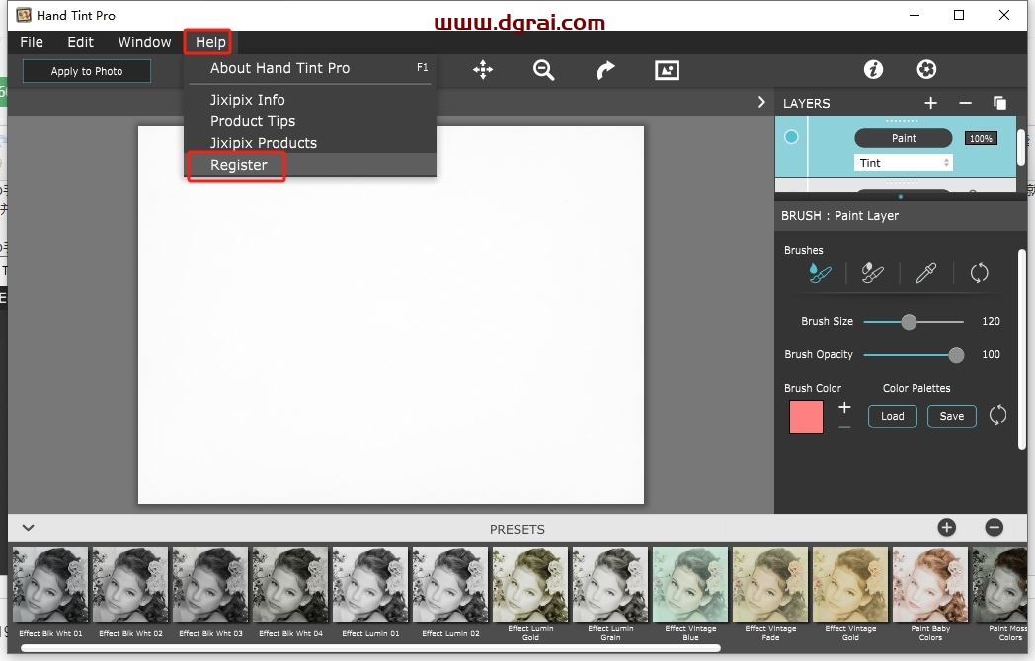This screenshot has height=661, width=1035.
Task: Remove a preset with minus icon
Action: (x=995, y=527)
